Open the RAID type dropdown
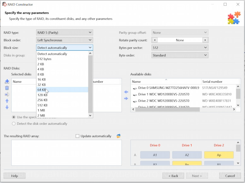The width and height of the screenshot is (245, 183). pos(64,32)
